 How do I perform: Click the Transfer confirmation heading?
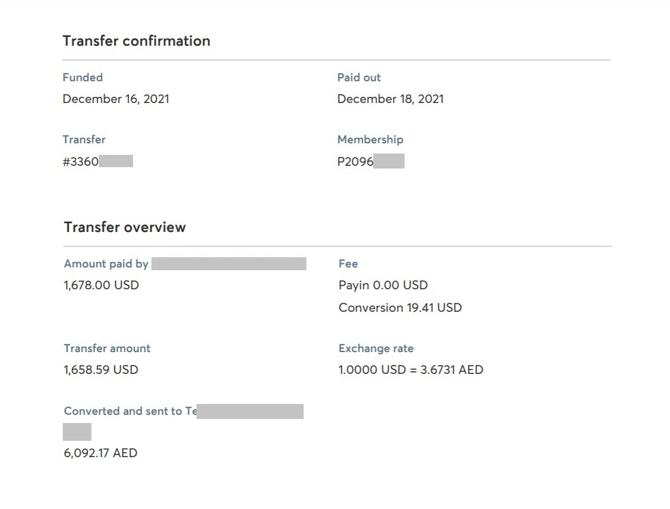[136, 41]
